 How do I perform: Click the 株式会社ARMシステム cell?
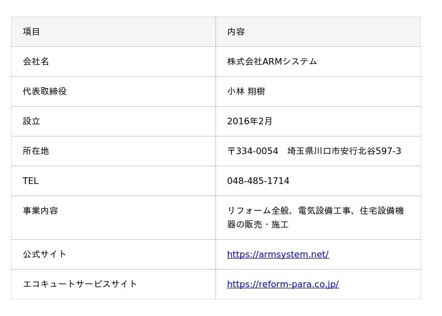318,62
